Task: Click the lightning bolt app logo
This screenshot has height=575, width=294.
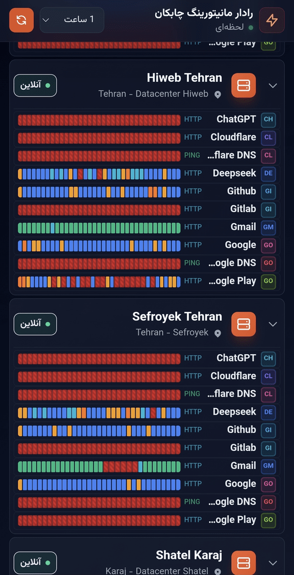Action: coord(271,20)
